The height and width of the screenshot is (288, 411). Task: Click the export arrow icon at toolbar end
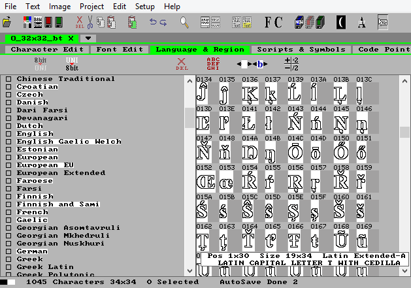(382, 22)
